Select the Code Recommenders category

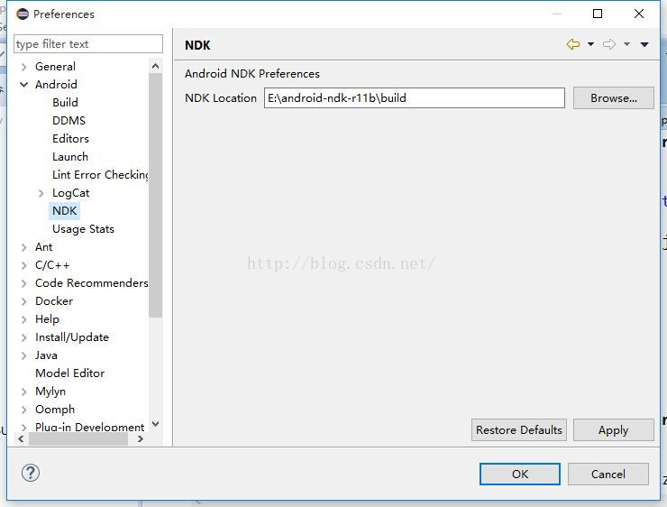[91, 283]
